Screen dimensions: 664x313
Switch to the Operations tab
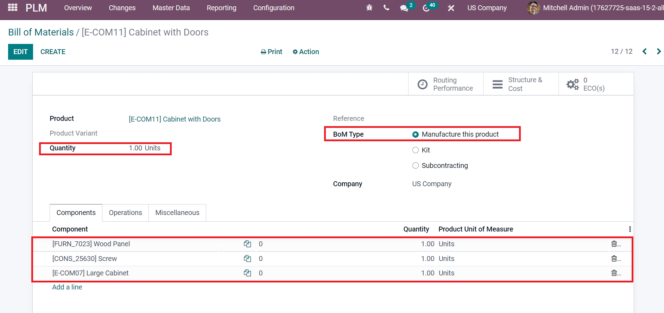click(x=125, y=213)
